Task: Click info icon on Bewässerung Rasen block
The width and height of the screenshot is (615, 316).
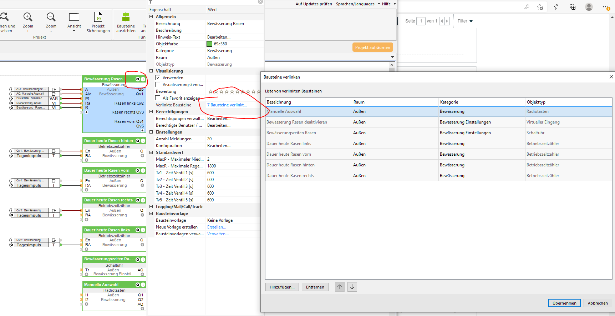Action: [143, 79]
